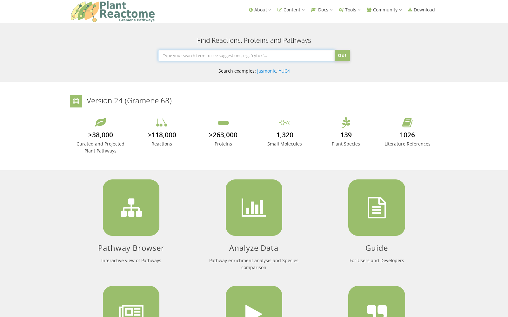Open the quotation mark icon tile
Screen dimensions: 508x317
coord(377,301)
